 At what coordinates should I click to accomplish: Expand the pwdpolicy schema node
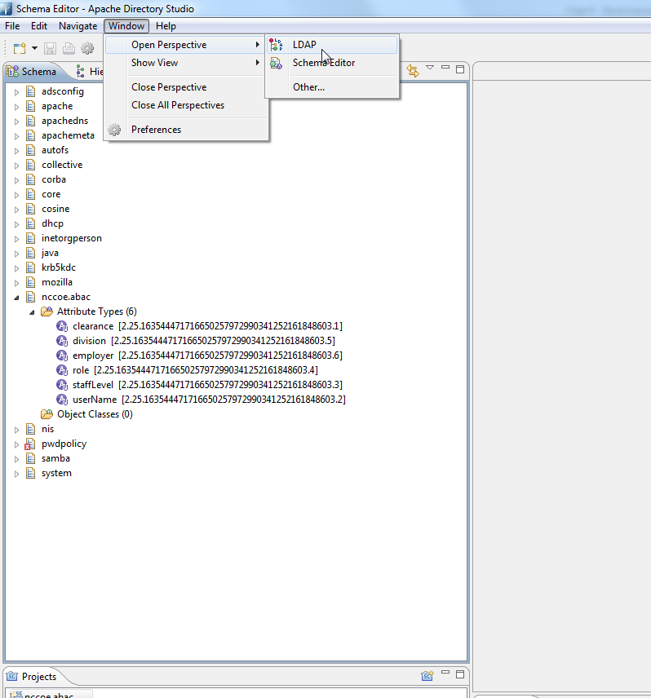(16, 444)
